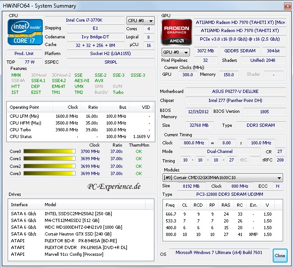Screen dimensions: 293x268
Task: Click the PC3-12800 DDR3 SDRAM UDIMM field
Action: [230, 194]
